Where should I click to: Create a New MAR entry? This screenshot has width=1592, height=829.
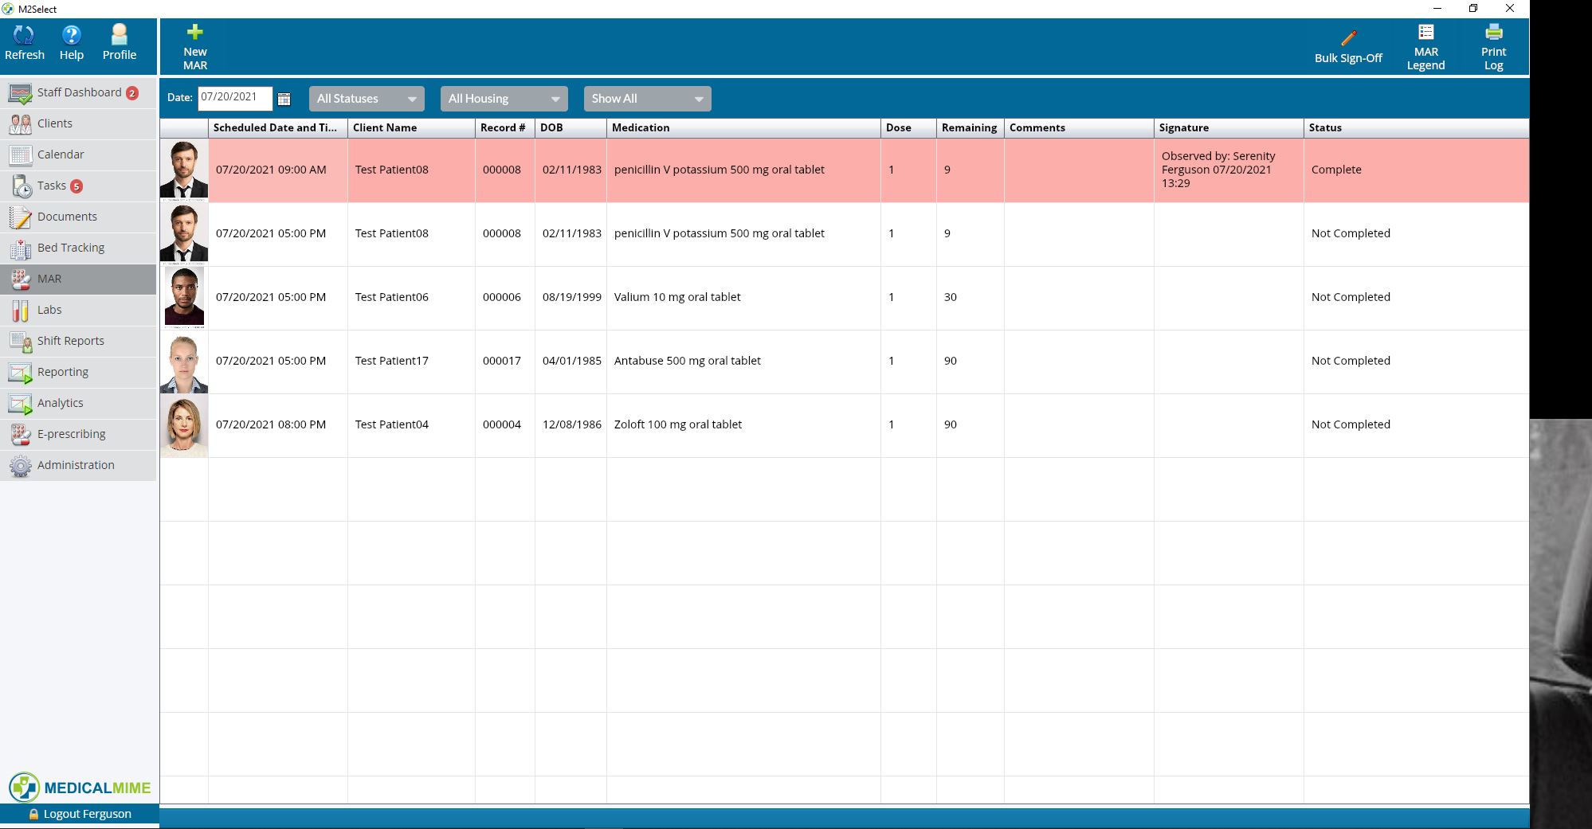coord(194,45)
